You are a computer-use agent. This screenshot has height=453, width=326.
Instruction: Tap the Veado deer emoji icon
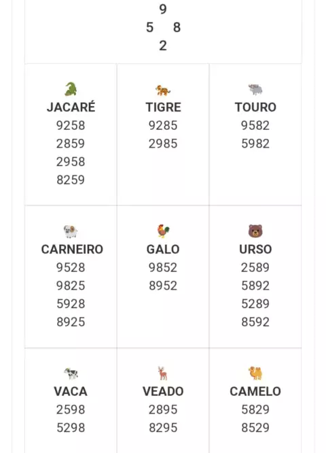tap(163, 373)
